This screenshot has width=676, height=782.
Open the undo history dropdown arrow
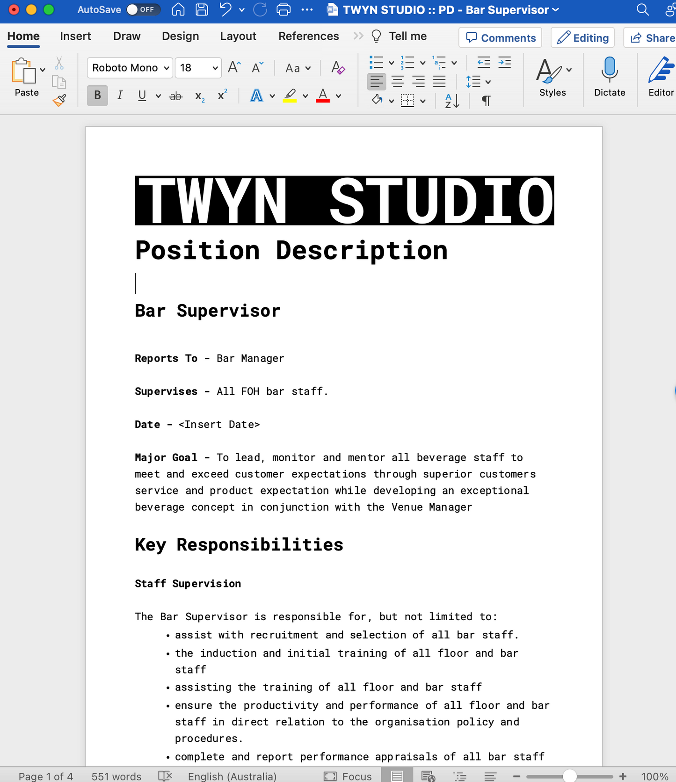[242, 10]
